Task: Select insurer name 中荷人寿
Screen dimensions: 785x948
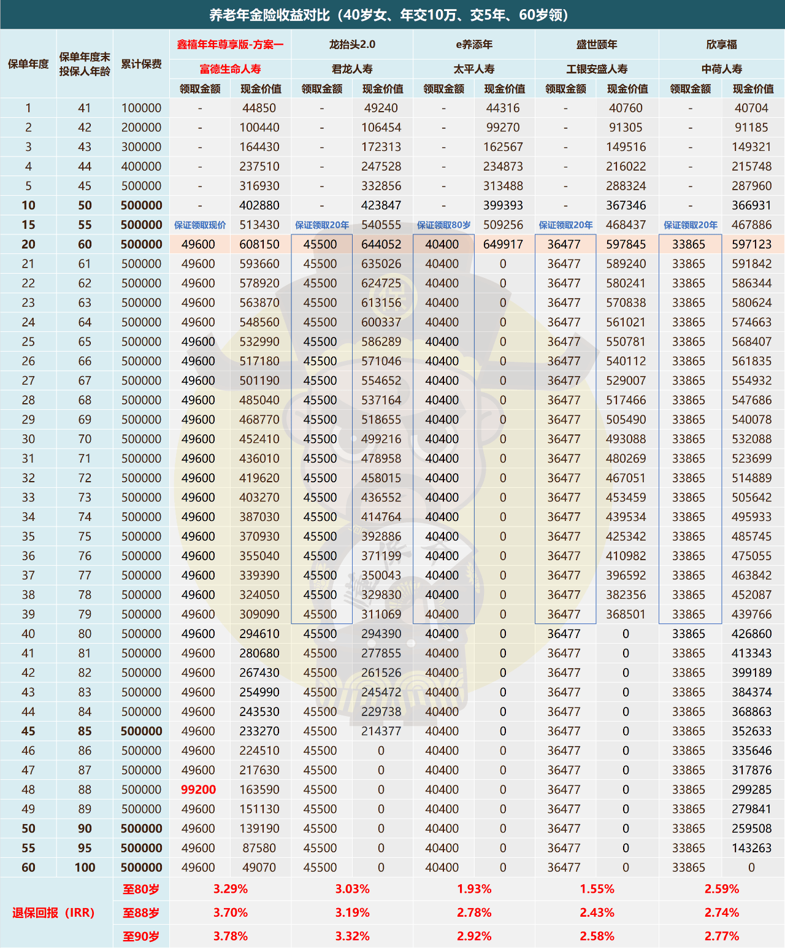Action: 722,69
